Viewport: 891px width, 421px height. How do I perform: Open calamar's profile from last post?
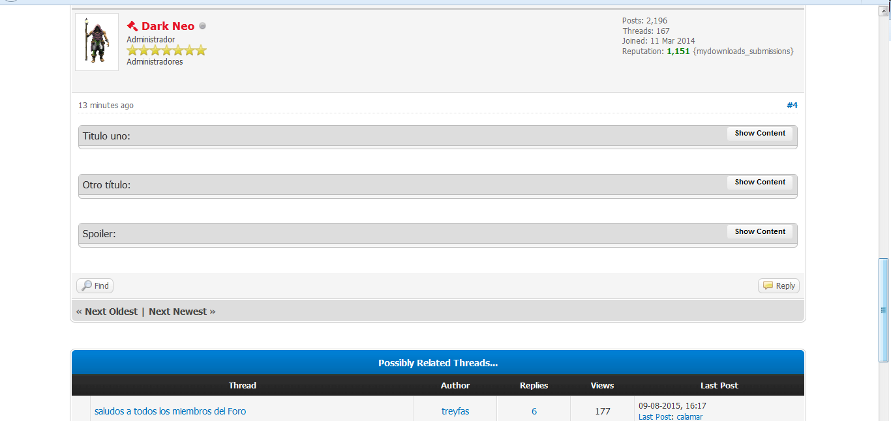(x=689, y=416)
